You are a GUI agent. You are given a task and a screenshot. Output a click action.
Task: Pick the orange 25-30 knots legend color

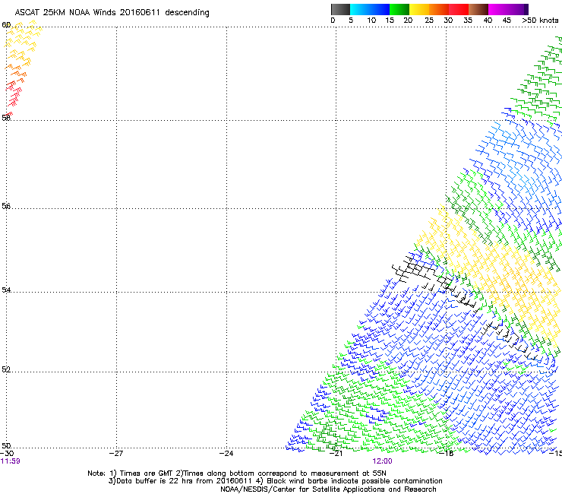439,9
